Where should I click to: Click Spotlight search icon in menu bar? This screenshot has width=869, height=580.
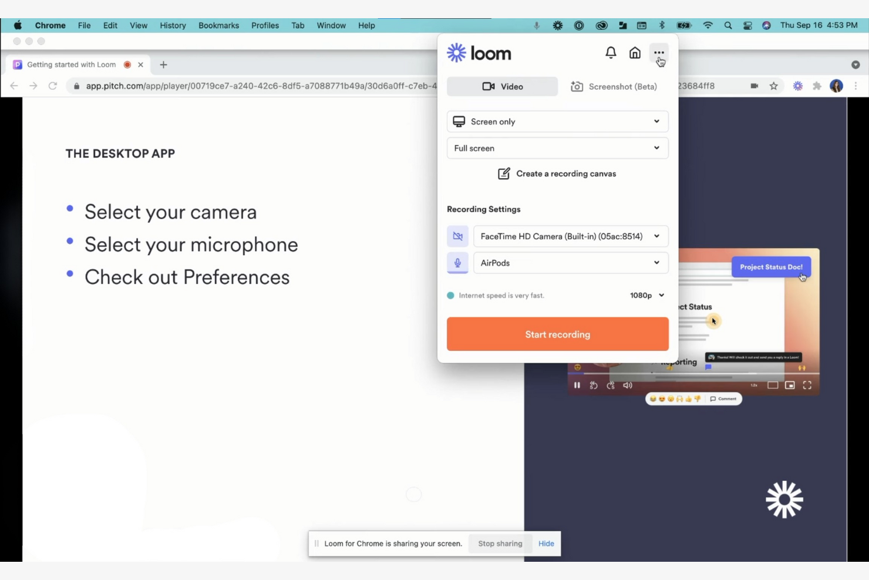[728, 25]
